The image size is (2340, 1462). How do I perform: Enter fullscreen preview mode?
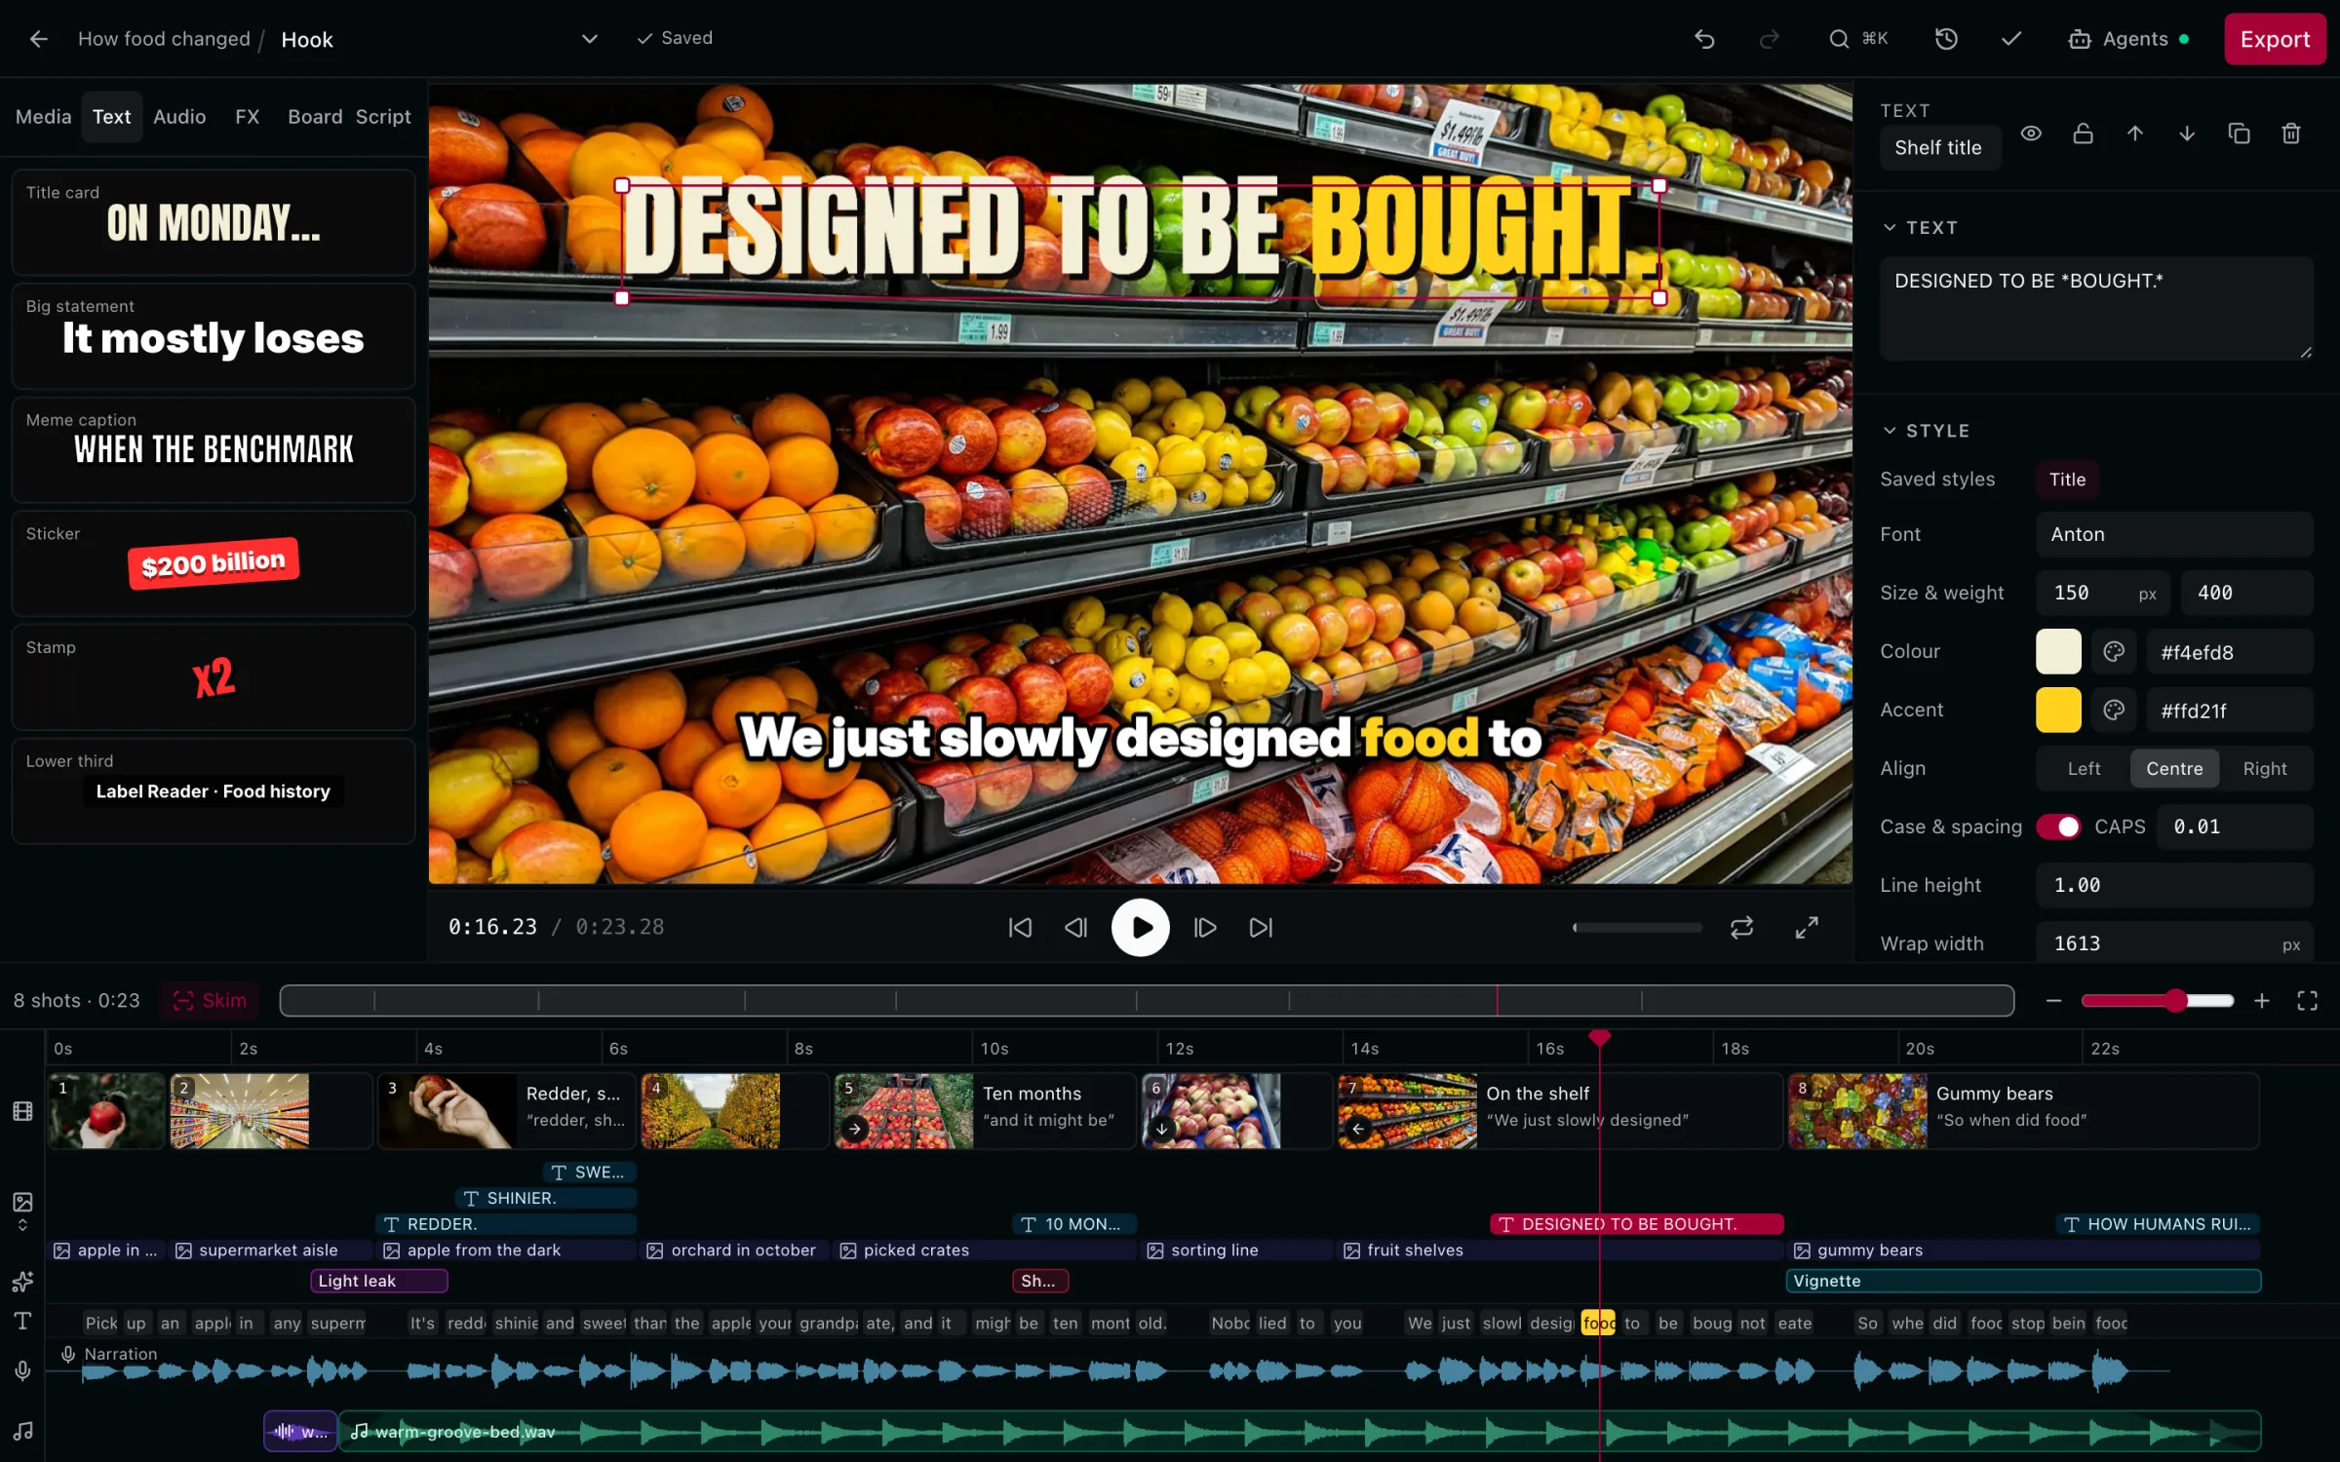pos(1807,928)
